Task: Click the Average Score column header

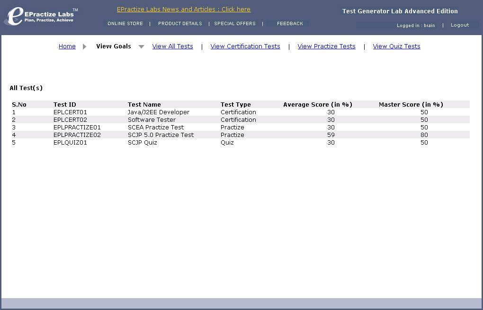Action: click(317, 105)
